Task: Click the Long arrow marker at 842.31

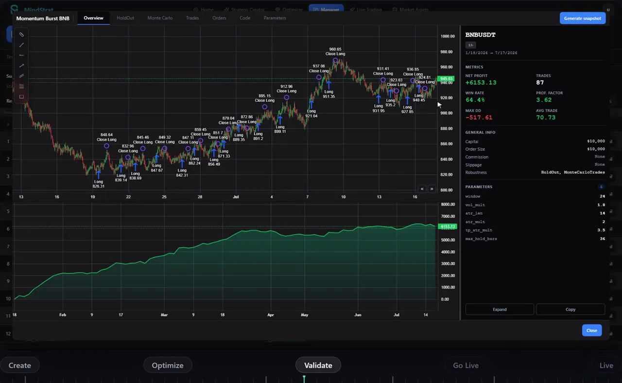Action: (182, 163)
